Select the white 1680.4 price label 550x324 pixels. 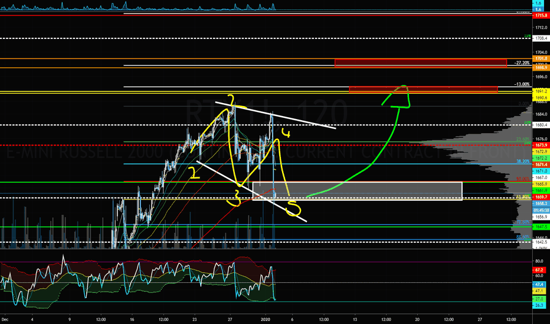coord(541,125)
